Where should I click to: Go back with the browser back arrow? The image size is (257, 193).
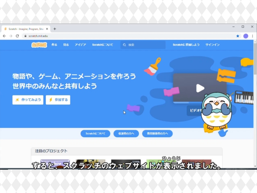click(4, 36)
